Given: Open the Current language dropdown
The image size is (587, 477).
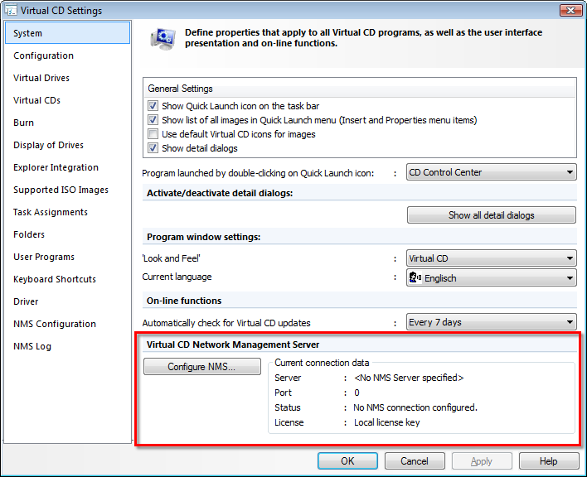Looking at the screenshot, I should (x=491, y=278).
